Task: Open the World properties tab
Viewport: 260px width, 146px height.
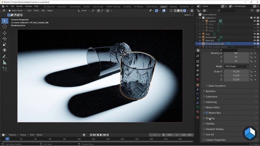Action: coord(198,79)
